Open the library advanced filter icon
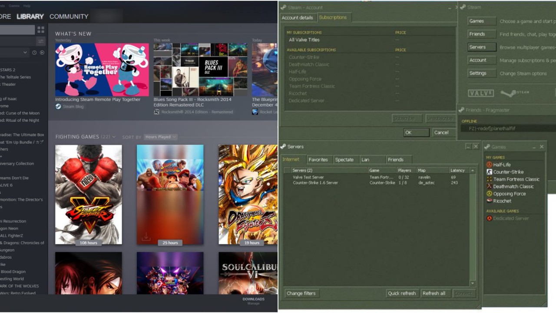Viewport: 556px width, 313px height. (41, 41)
